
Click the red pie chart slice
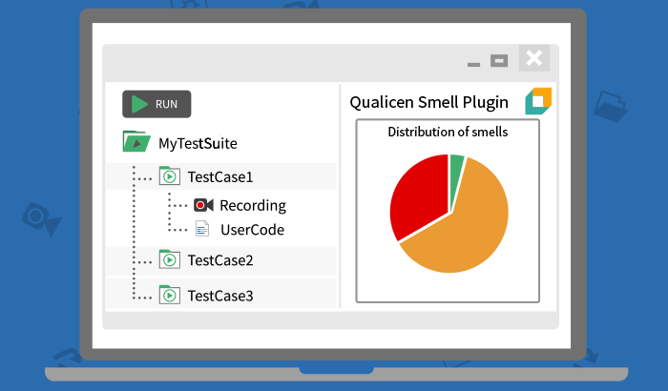tap(415, 195)
